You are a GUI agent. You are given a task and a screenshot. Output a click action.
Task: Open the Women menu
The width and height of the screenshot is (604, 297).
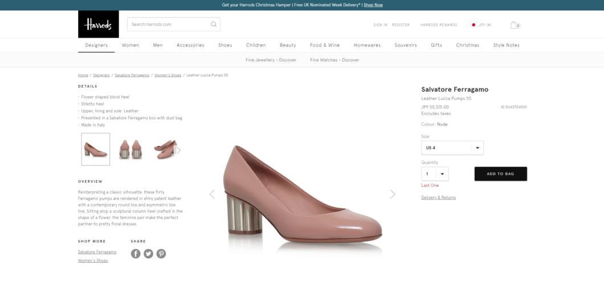coord(130,45)
